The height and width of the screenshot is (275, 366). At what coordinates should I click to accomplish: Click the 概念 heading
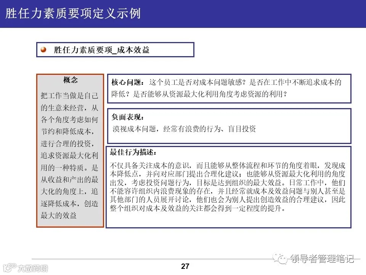(x=70, y=80)
